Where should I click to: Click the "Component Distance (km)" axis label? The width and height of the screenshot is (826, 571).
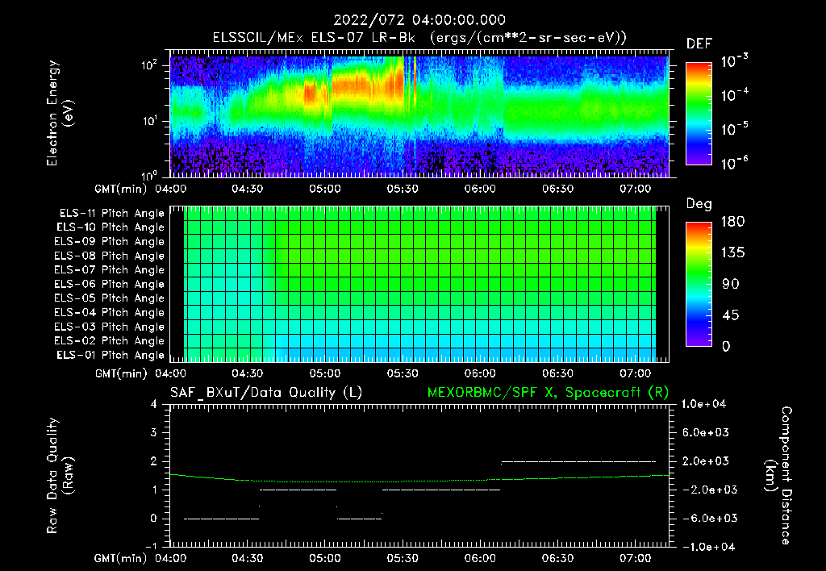[x=778, y=476]
